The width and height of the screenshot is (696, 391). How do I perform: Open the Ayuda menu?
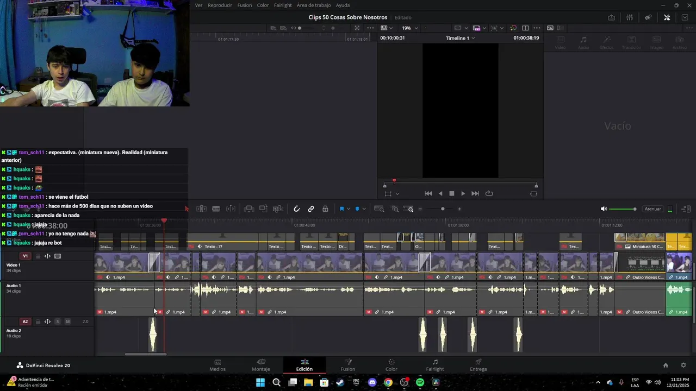pyautogui.click(x=343, y=5)
